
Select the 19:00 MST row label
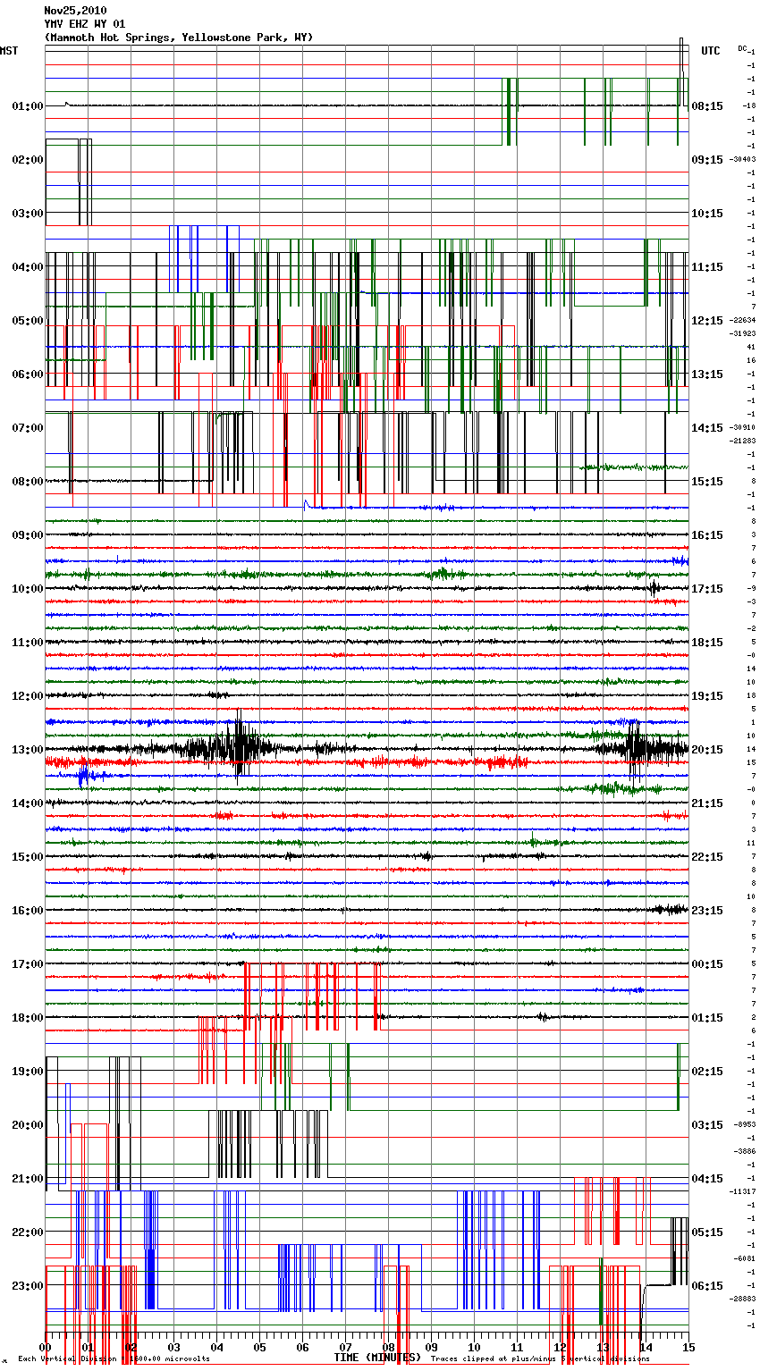pos(28,1072)
